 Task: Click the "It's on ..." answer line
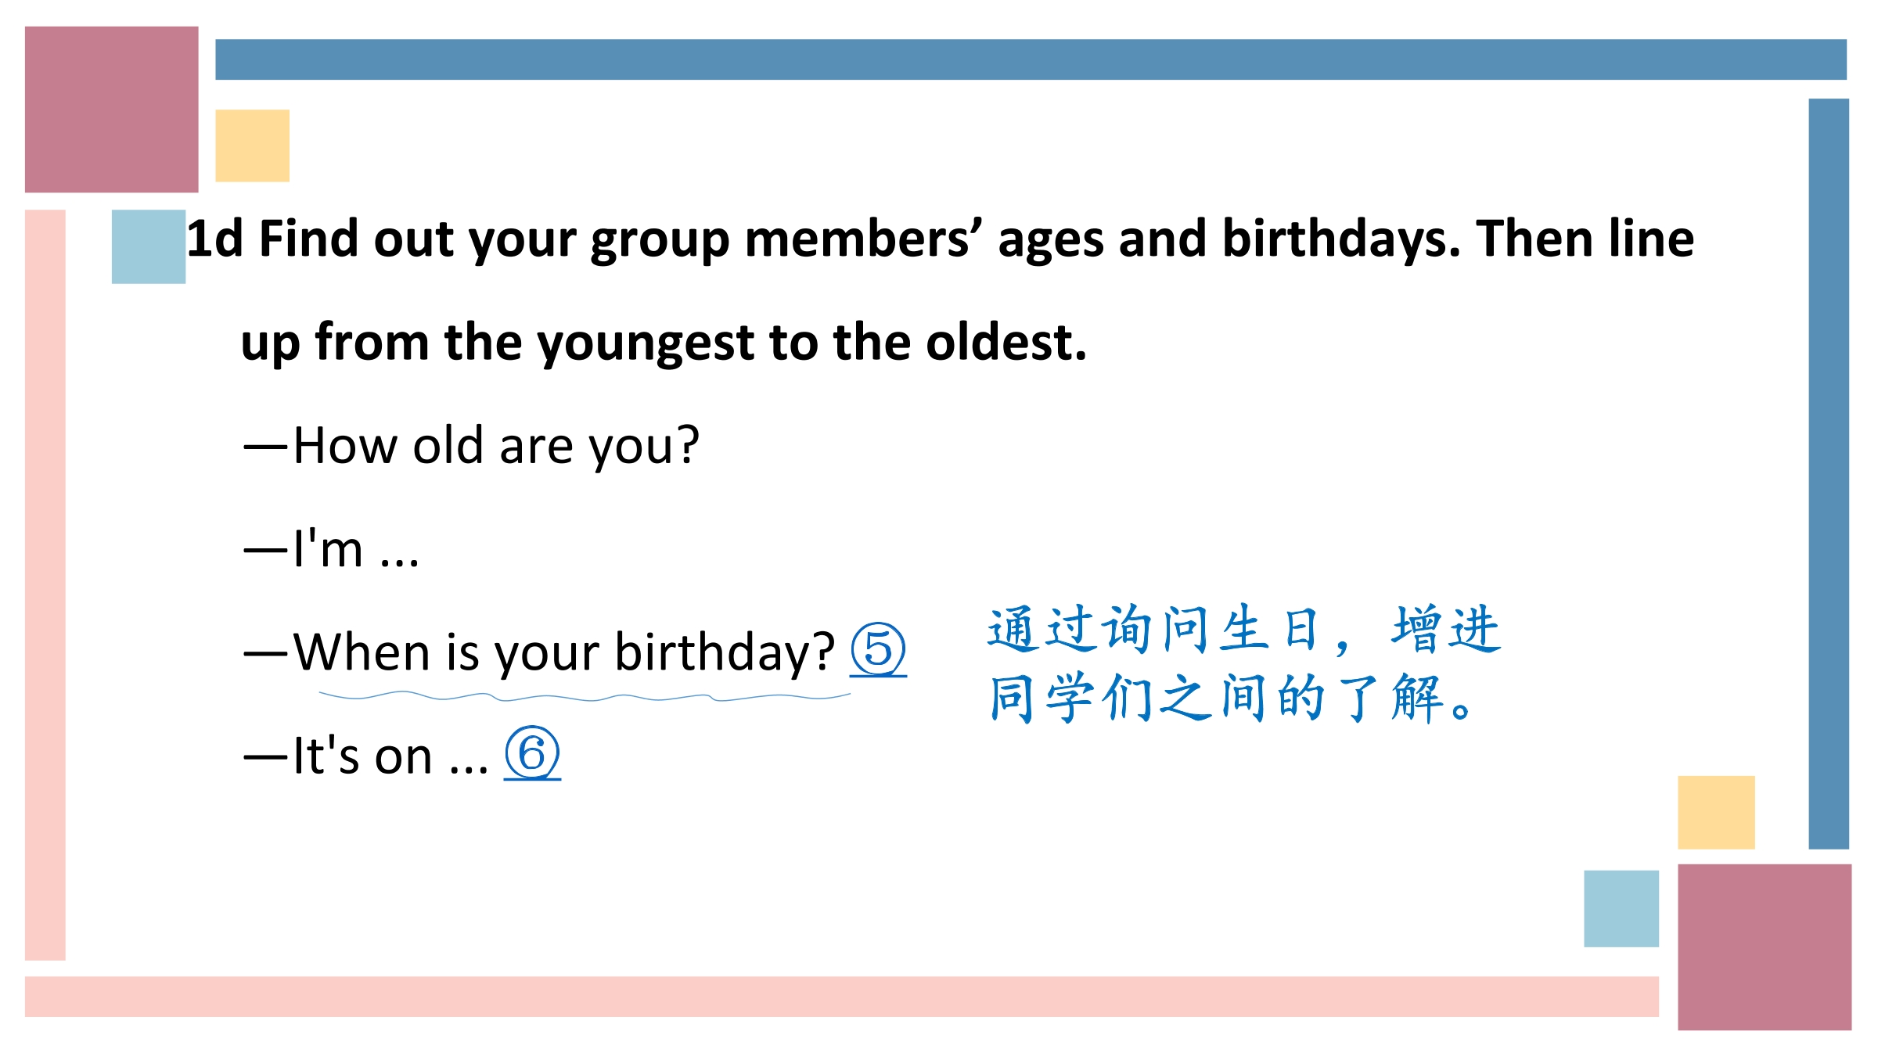pyautogui.click(x=366, y=755)
